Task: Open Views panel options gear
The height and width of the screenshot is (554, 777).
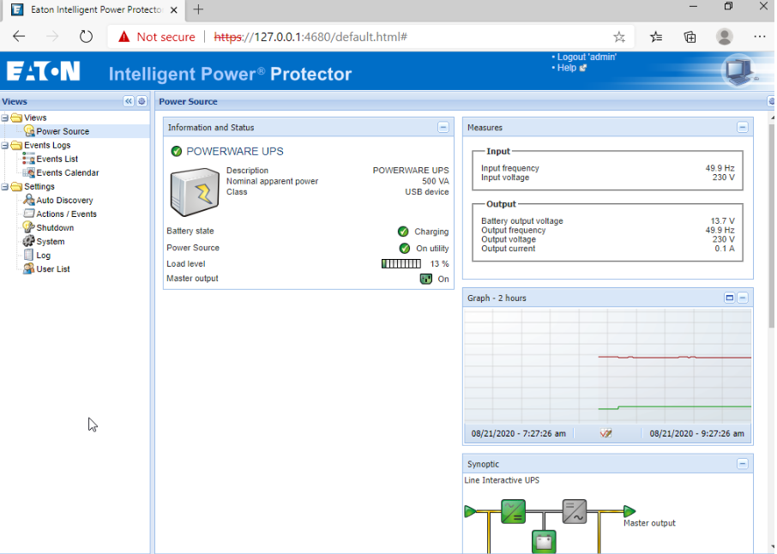Action: (142, 101)
